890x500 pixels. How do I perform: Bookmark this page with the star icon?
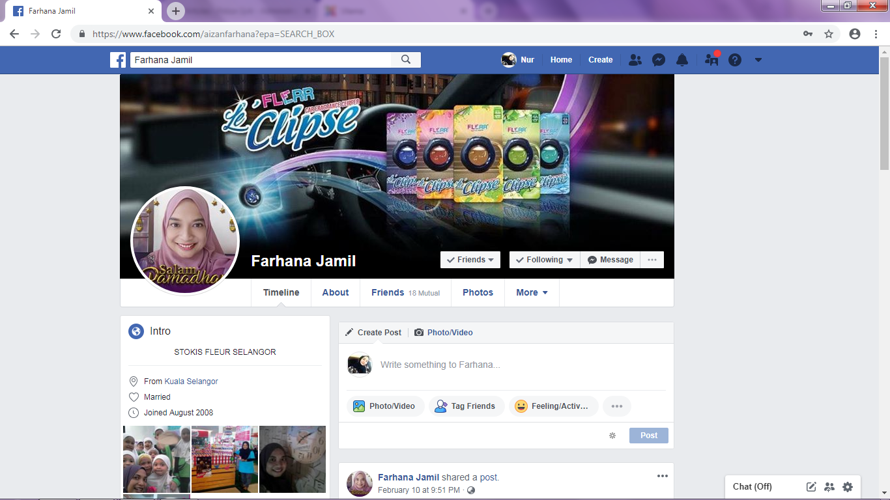[829, 34]
